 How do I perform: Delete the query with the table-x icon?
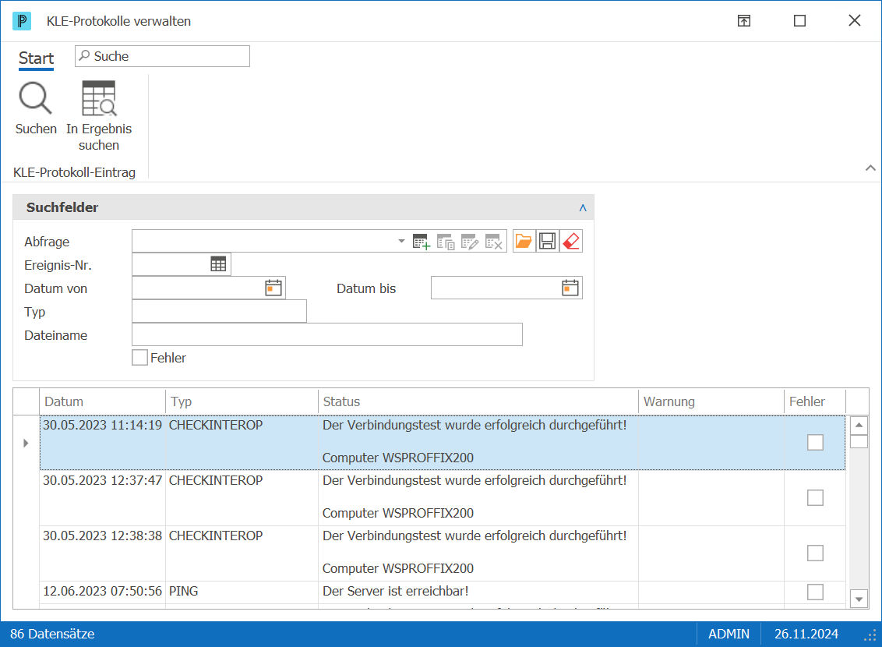click(x=494, y=242)
